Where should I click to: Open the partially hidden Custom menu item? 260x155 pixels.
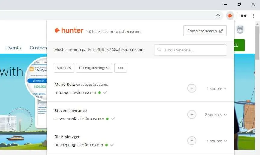[x=38, y=48]
